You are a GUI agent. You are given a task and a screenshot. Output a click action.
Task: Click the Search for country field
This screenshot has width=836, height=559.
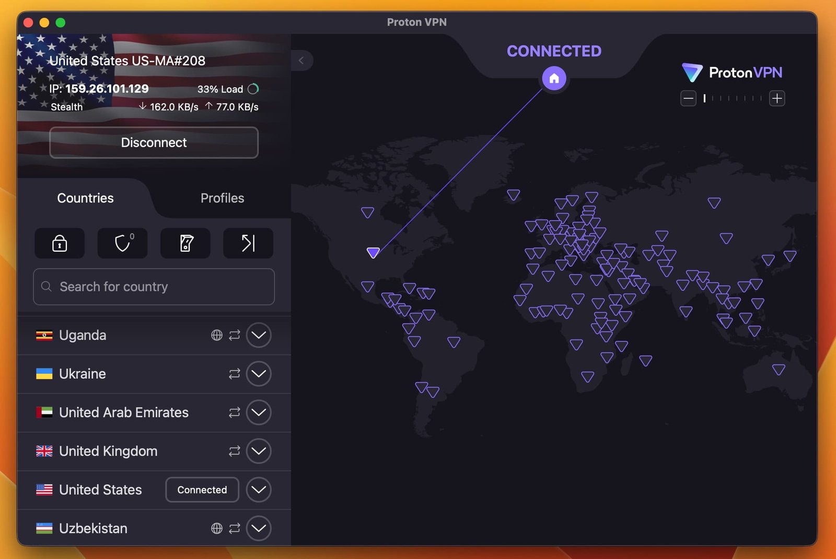[153, 287]
